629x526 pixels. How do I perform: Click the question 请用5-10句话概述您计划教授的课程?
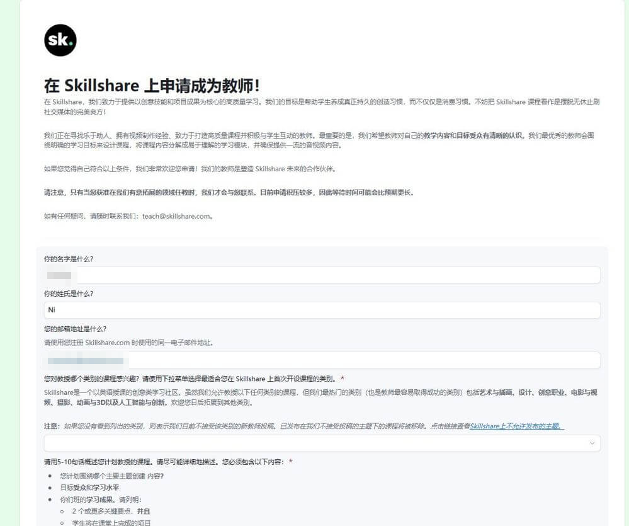(166, 462)
